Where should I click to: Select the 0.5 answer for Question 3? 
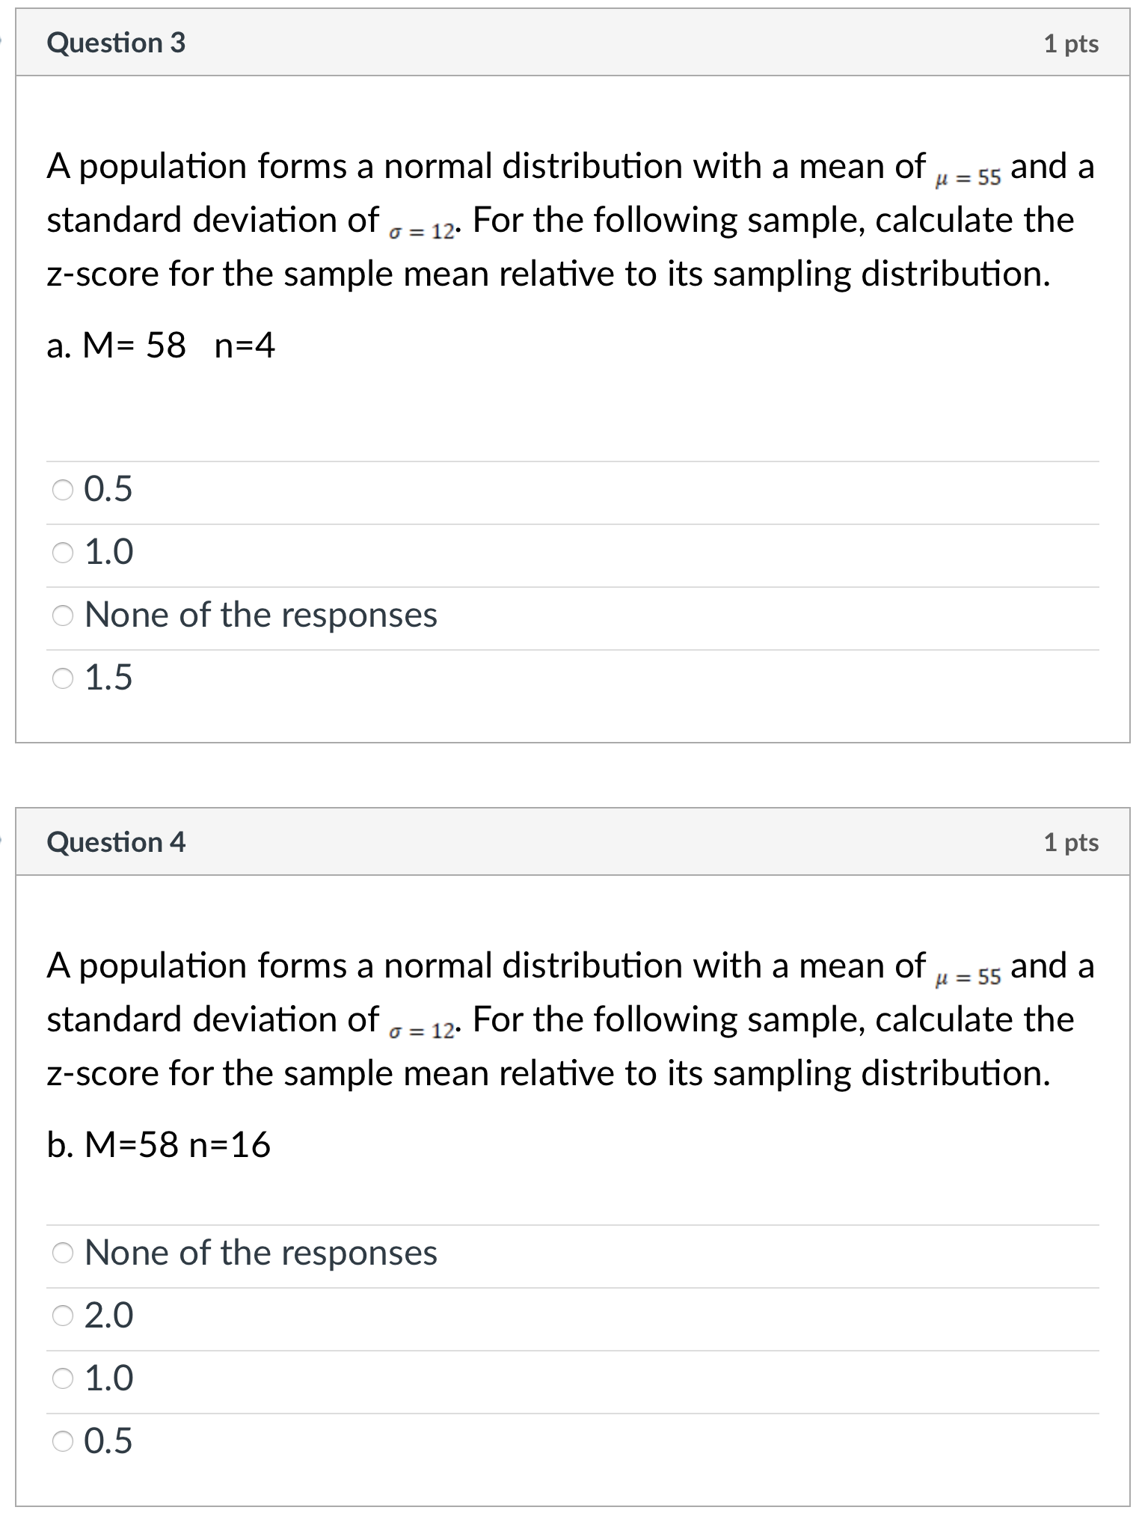click(x=64, y=489)
